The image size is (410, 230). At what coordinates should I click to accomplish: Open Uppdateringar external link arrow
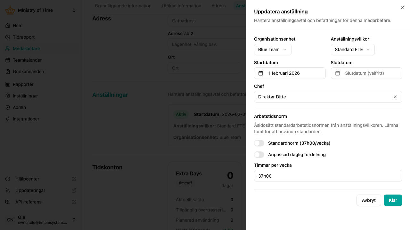click(x=74, y=190)
